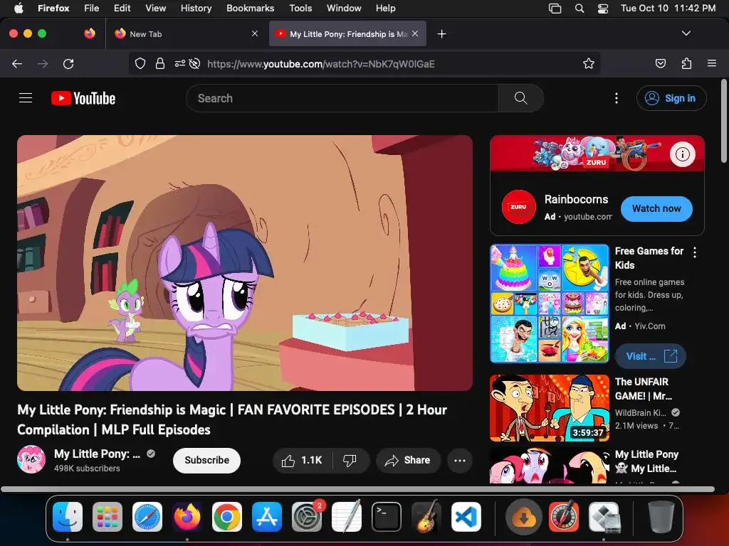Click the Firefox back arrow
729x546 pixels.
click(17, 63)
